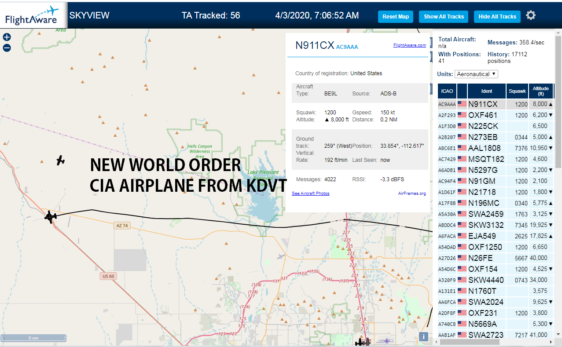The width and height of the screenshot is (562, 347).
Task: Open See Aircraft Photos link
Action: 310,194
